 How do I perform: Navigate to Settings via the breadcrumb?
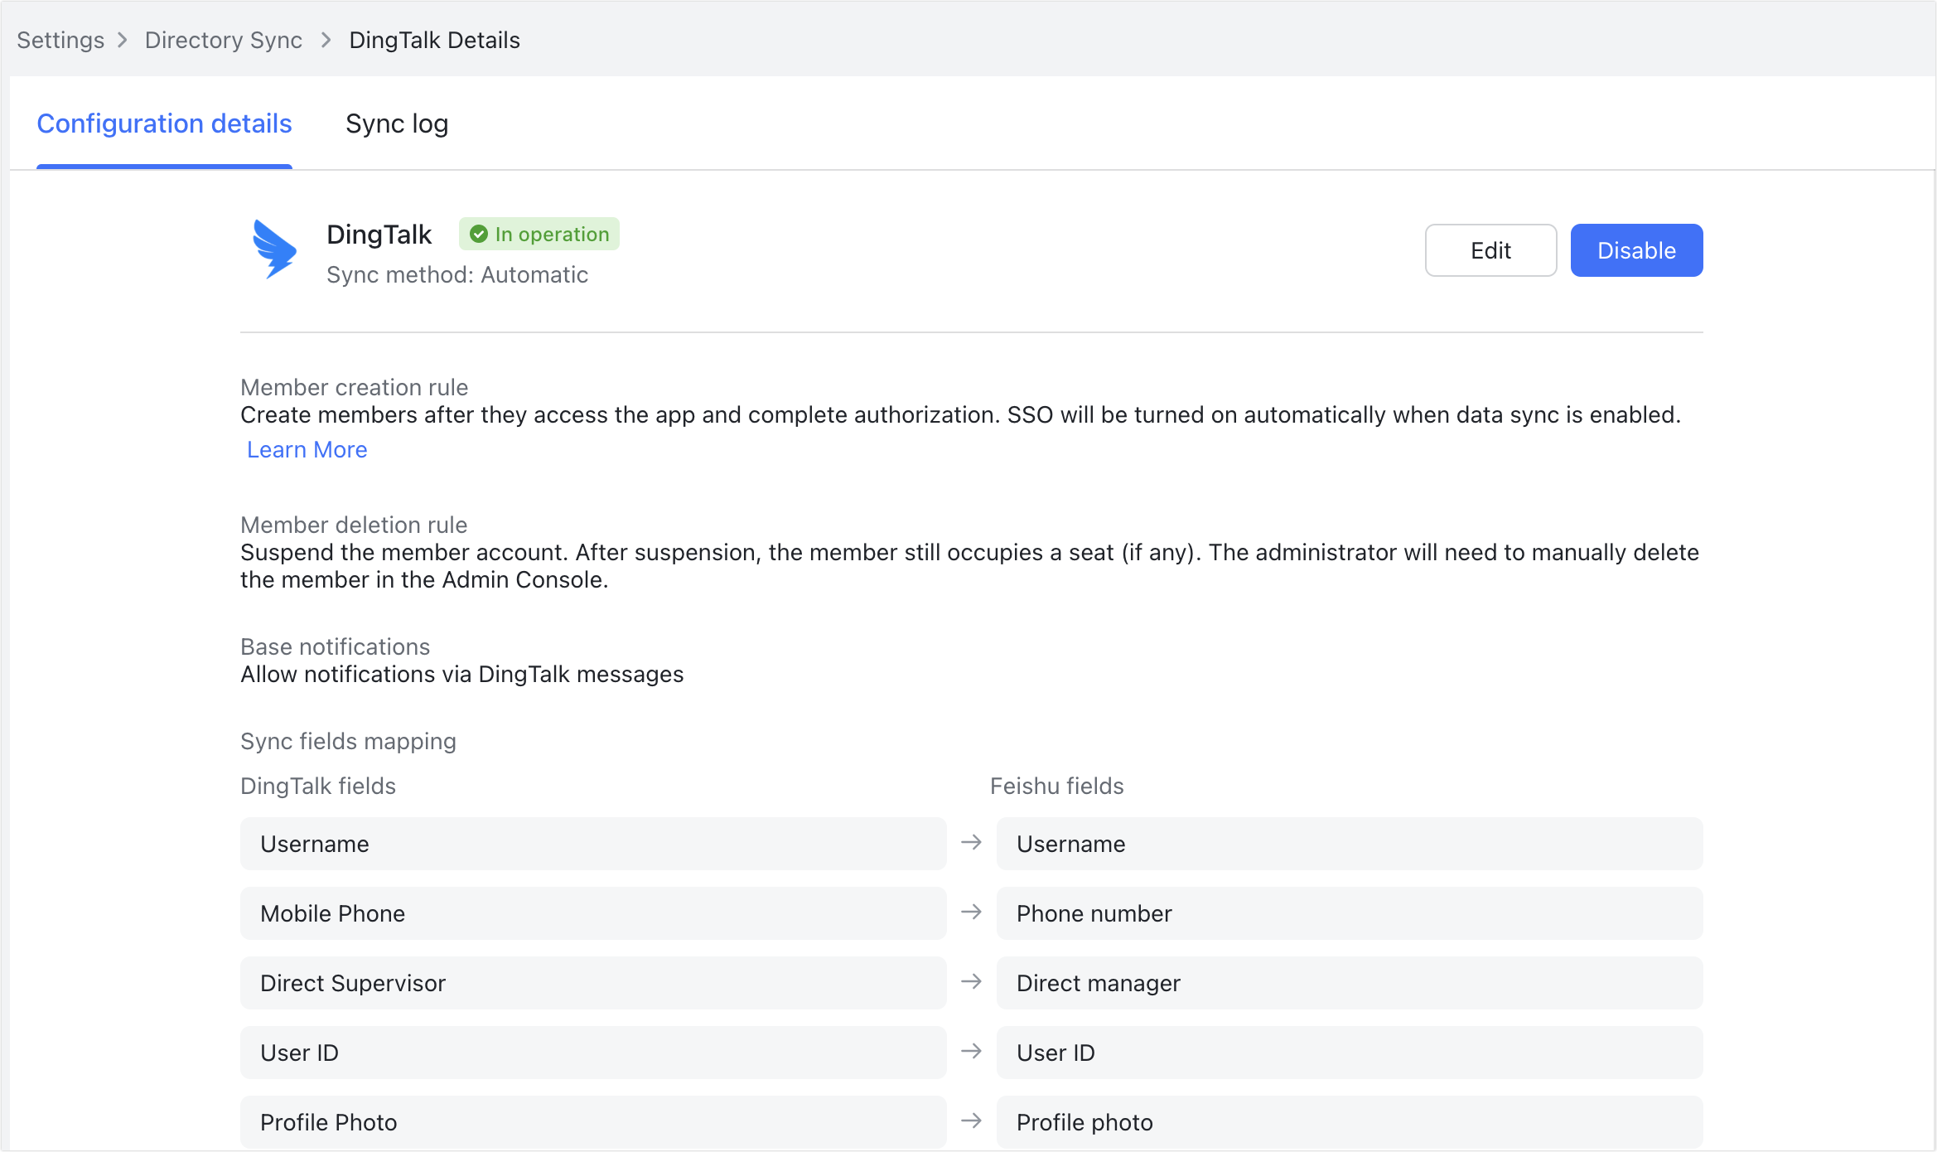[x=60, y=39]
